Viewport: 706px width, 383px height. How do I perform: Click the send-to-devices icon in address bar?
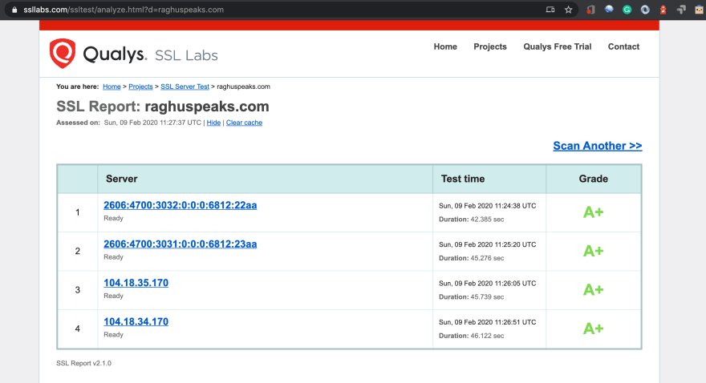click(550, 10)
